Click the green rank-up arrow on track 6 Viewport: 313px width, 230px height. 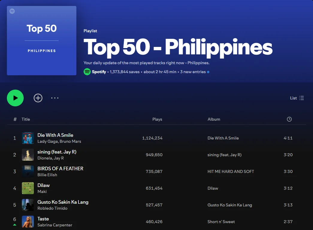(15, 225)
